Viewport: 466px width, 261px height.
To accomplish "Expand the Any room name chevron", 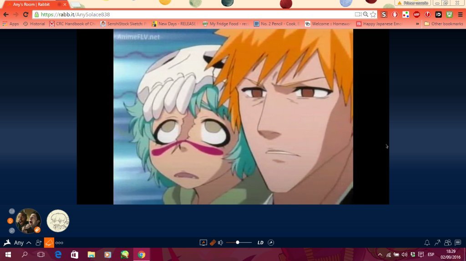I will pyautogui.click(x=29, y=242).
